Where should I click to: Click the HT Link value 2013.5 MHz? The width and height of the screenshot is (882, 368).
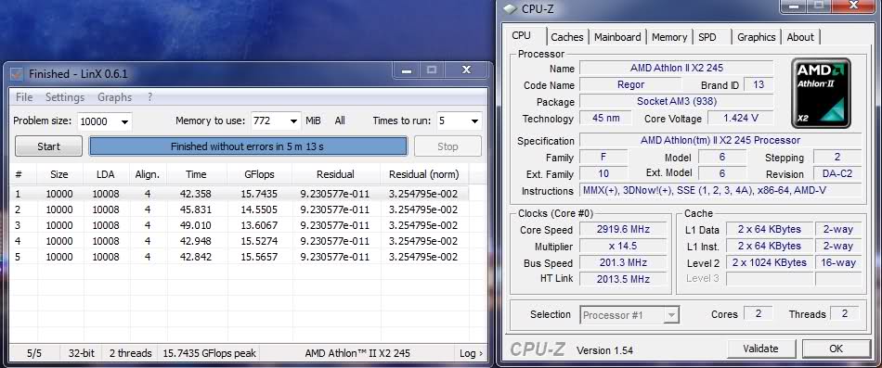pos(623,279)
